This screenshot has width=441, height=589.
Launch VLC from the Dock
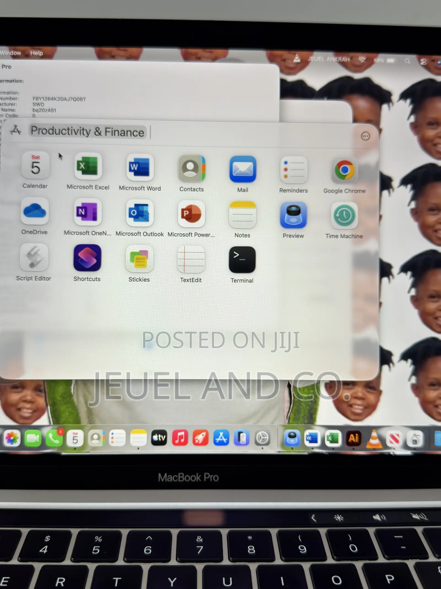point(374,439)
